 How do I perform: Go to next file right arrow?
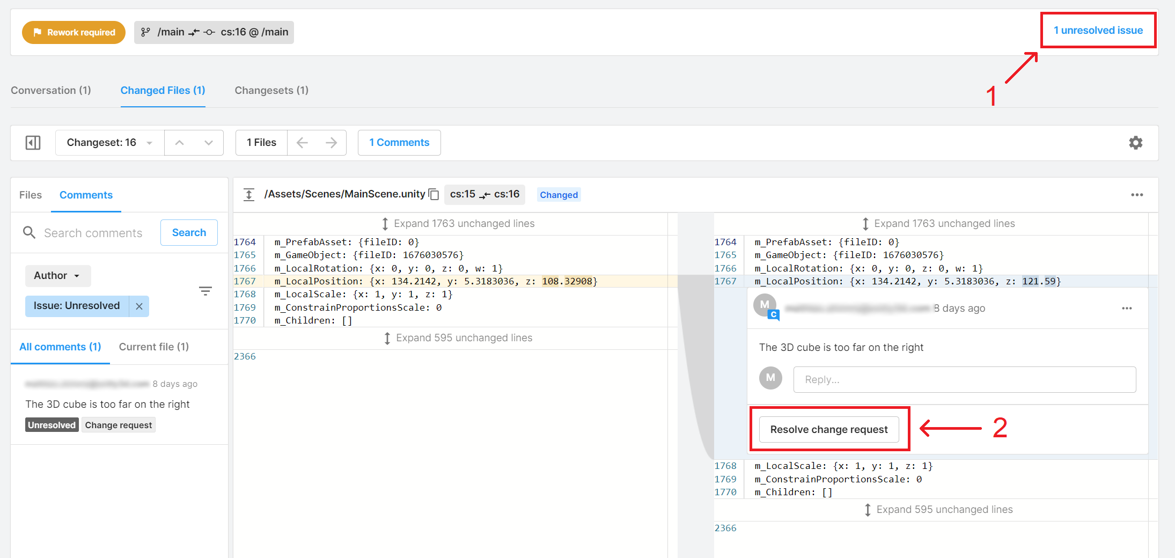coord(331,143)
